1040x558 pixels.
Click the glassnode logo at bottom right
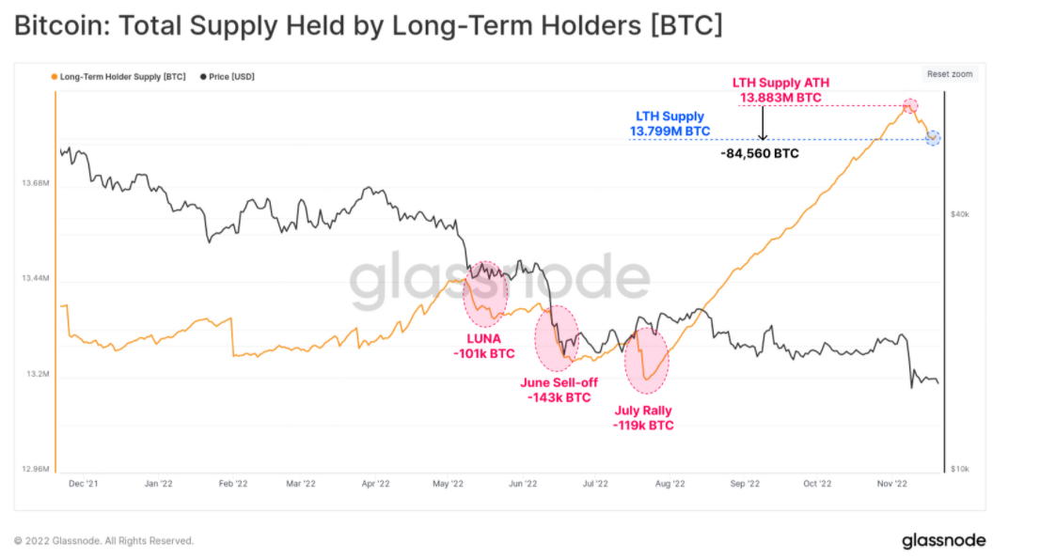point(943,540)
